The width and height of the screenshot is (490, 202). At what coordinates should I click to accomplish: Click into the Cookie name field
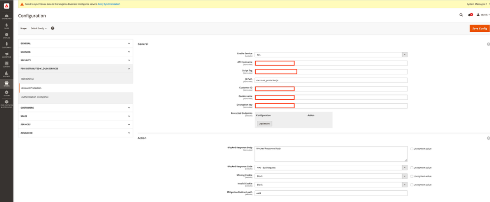(x=331, y=97)
